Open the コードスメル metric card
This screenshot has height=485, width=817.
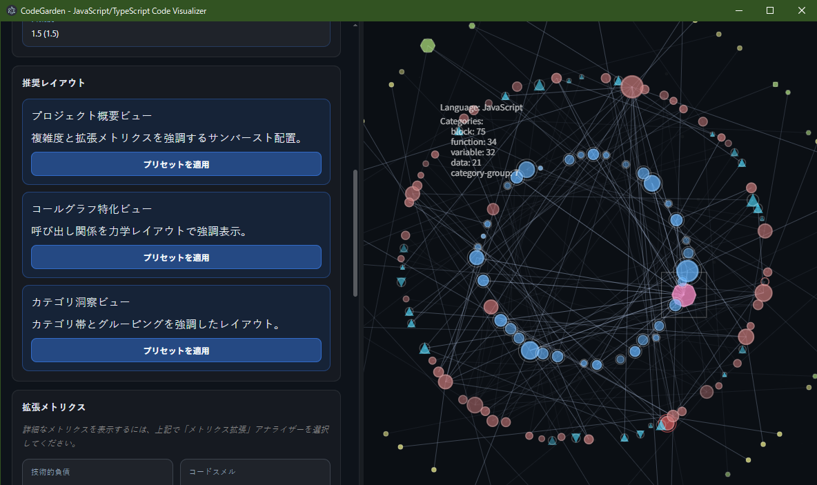(x=255, y=473)
